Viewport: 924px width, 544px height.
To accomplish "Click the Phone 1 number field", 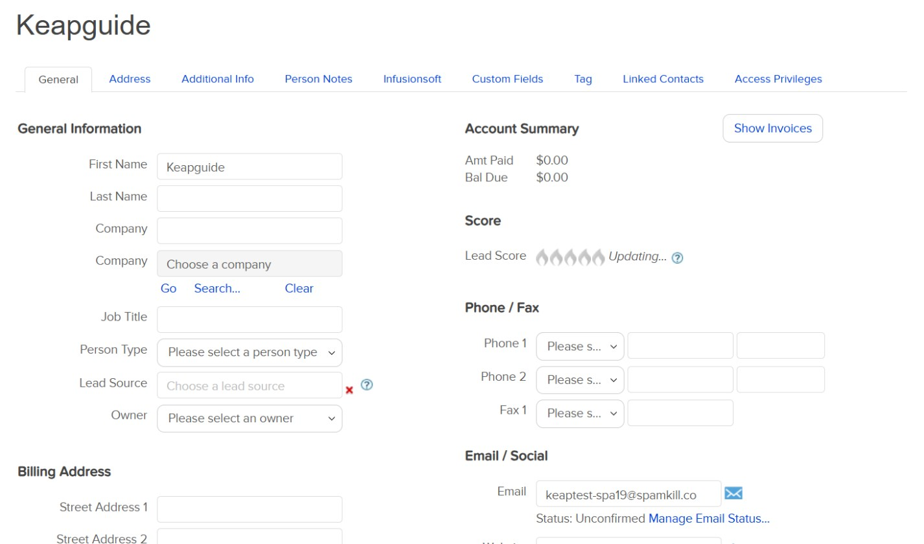I will (x=680, y=346).
